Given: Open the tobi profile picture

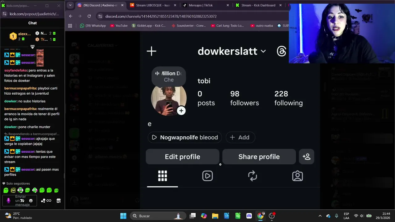Looking at the screenshot, I should [168, 98].
